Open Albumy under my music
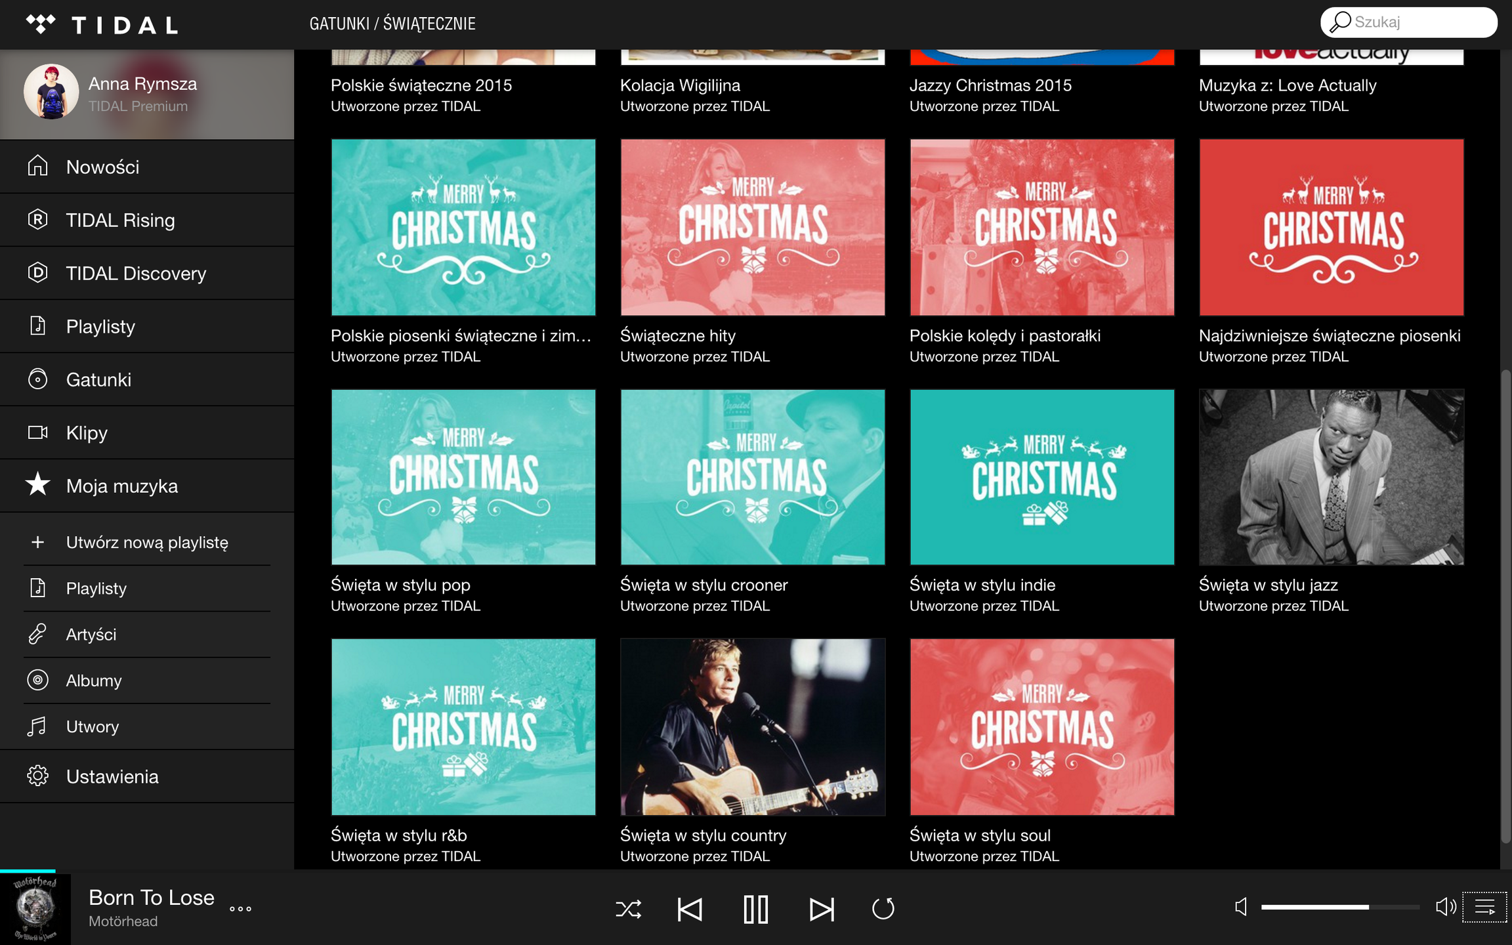The height and width of the screenshot is (945, 1512). 147,681
